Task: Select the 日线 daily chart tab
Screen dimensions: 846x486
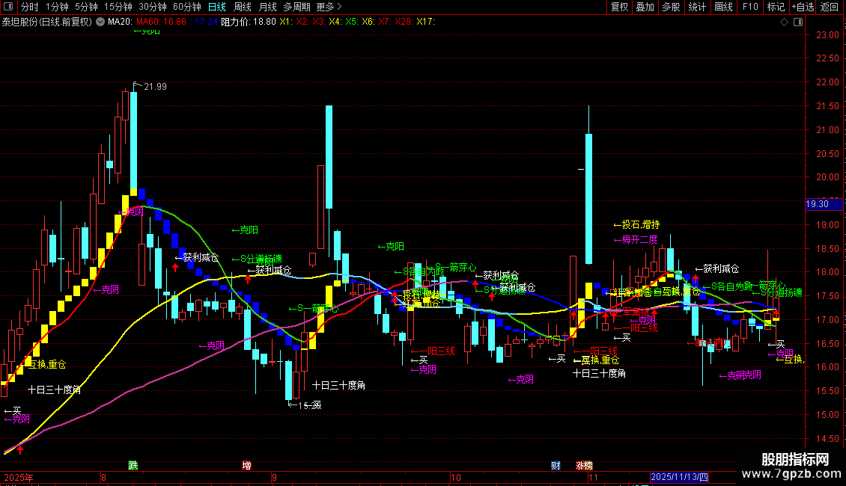Action: click(217, 7)
